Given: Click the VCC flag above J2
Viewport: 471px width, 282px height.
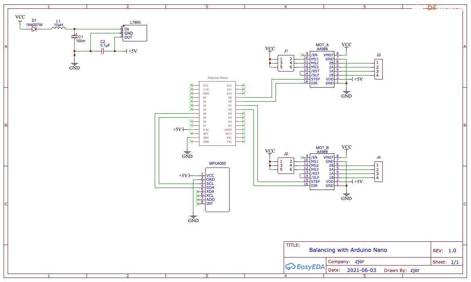Looking at the screenshot, I should pyautogui.click(x=270, y=153).
